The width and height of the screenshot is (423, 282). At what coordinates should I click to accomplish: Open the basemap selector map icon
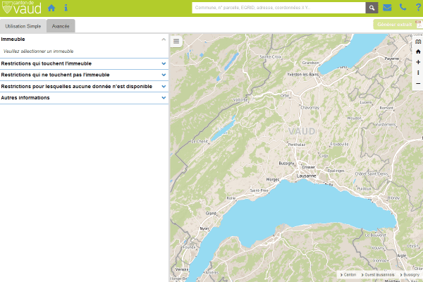(418, 42)
